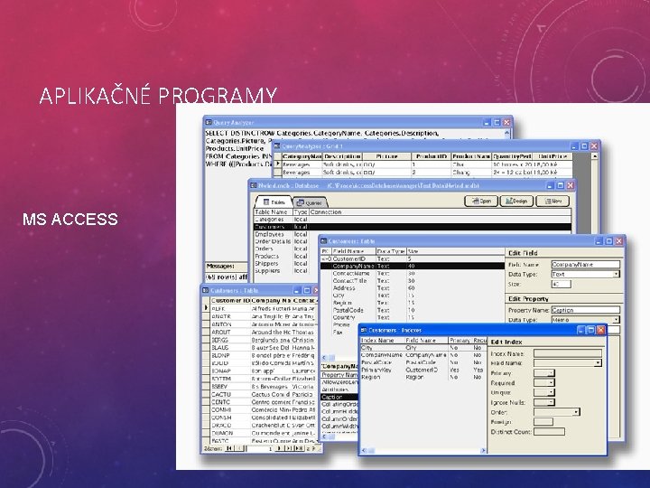Select the City index row
650x488 pixels.
pyautogui.click(x=422, y=348)
